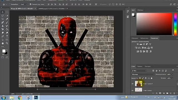Select the Pen tool
The height and width of the screenshot is (100, 178).
point(3,36)
